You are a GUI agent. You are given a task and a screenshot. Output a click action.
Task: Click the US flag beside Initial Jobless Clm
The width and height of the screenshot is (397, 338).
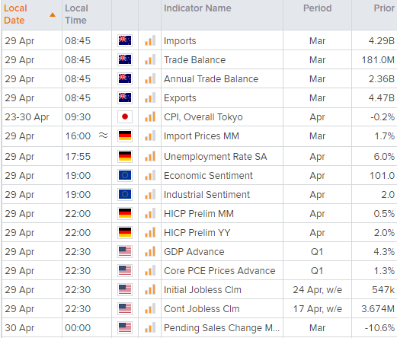click(125, 289)
